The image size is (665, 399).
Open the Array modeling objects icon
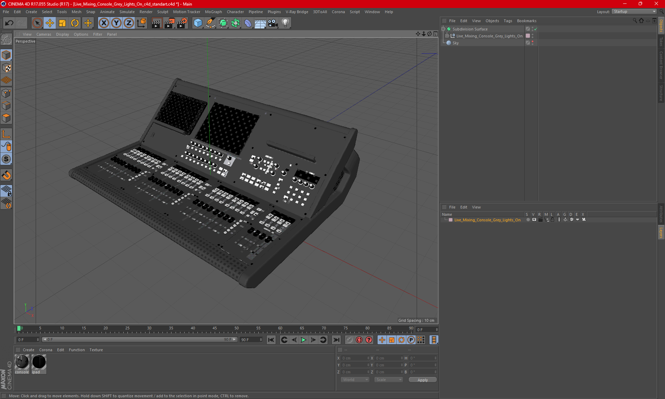click(x=236, y=23)
